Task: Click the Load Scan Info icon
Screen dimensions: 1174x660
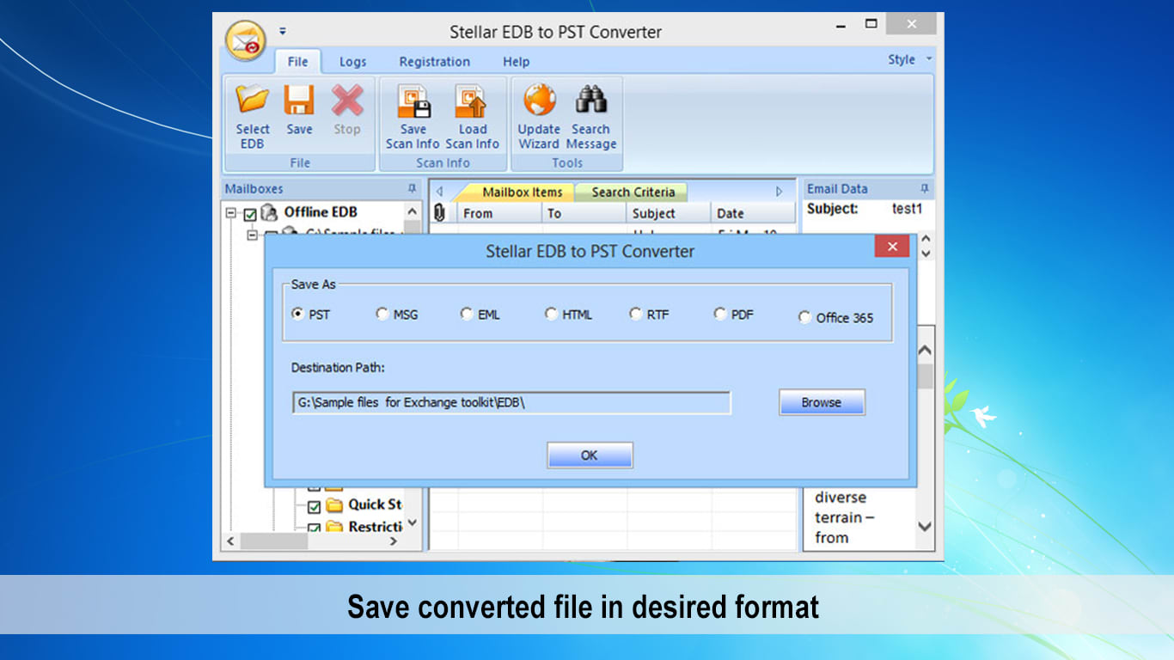Action: [472, 101]
